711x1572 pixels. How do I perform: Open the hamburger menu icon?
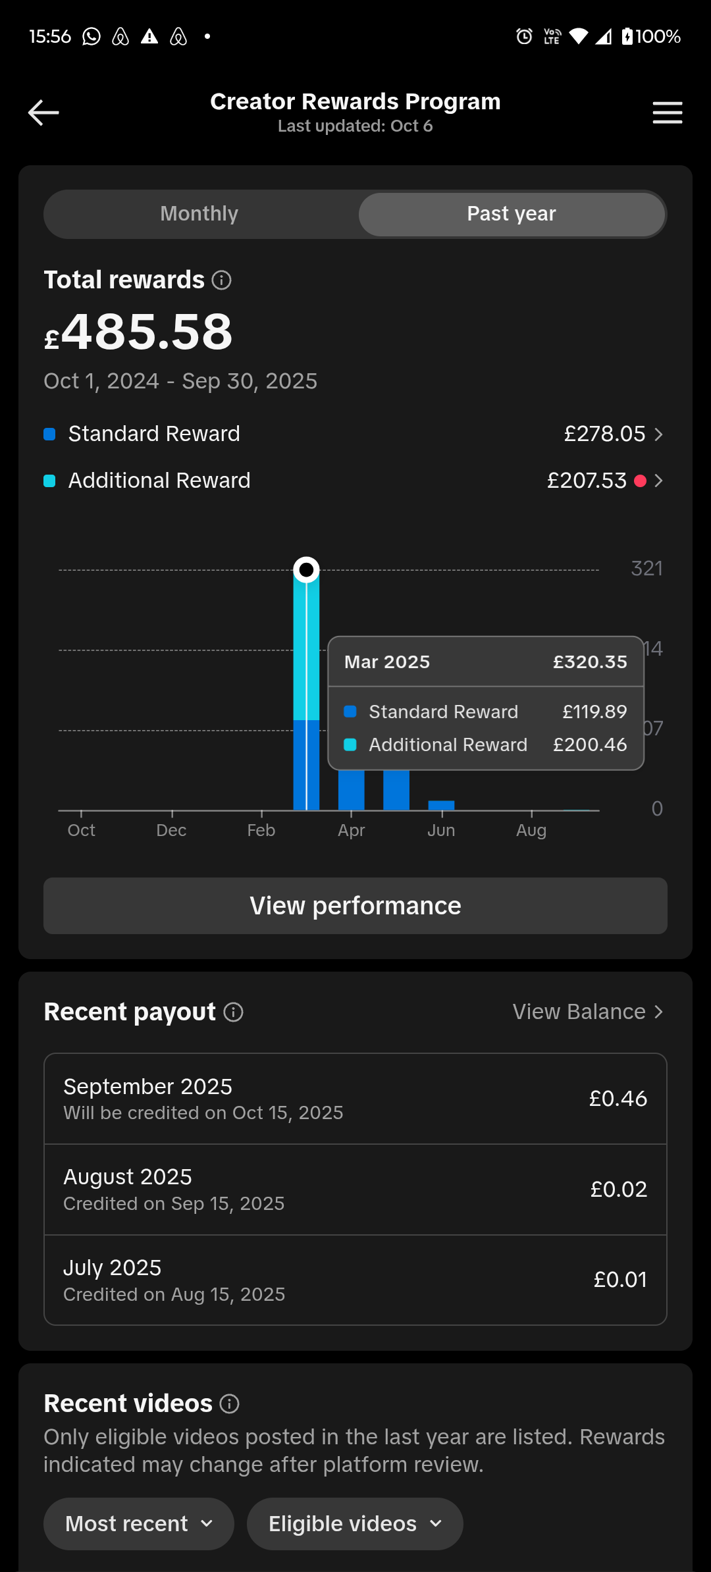(x=667, y=113)
